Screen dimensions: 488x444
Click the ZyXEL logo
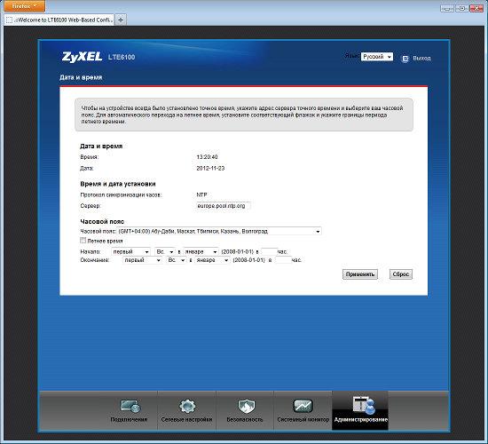coord(82,57)
